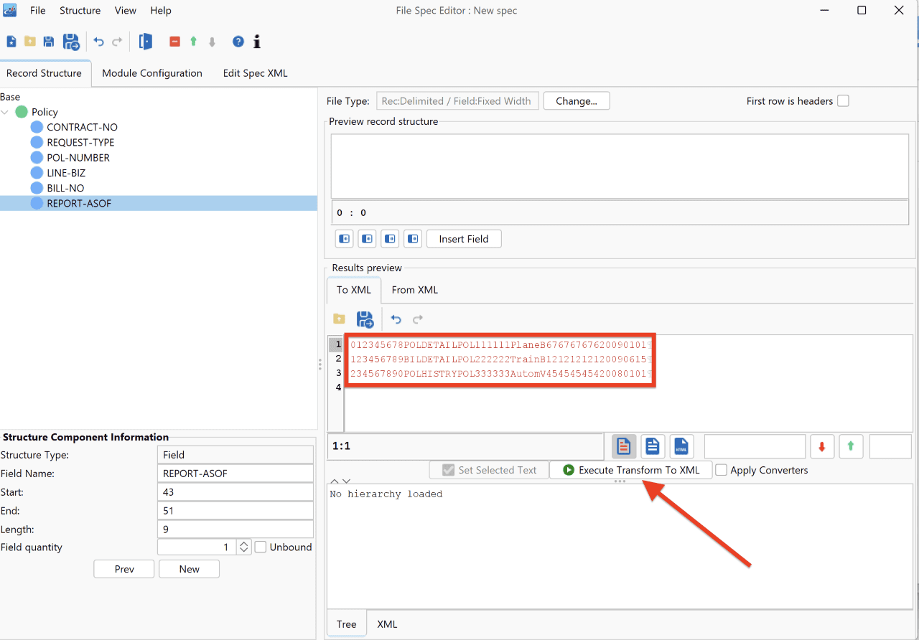Viewport: 919px width, 640px height.
Task: Switch to the From XML tab
Action: tap(415, 290)
